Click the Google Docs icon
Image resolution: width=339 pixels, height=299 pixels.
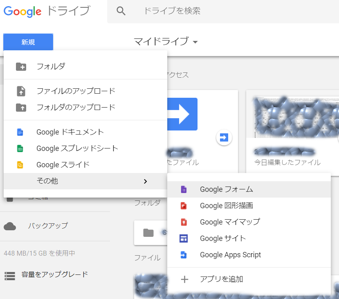tap(20, 132)
